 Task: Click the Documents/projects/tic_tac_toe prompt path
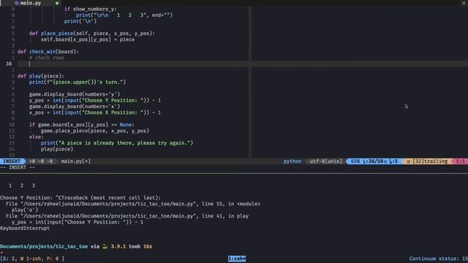(44, 247)
